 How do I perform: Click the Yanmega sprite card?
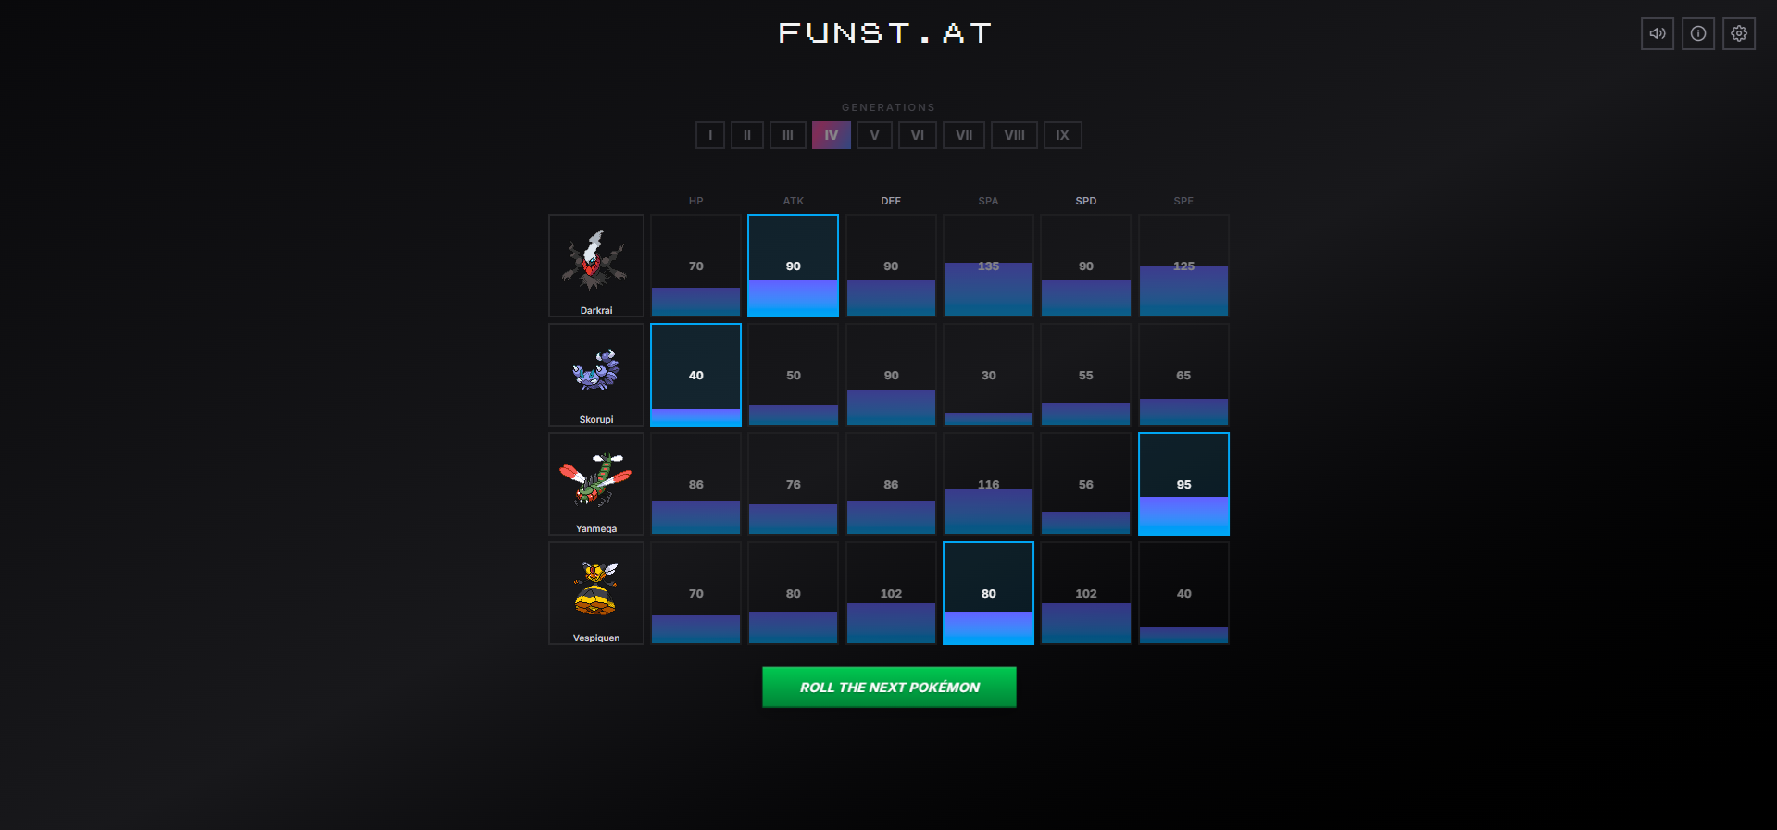point(596,484)
